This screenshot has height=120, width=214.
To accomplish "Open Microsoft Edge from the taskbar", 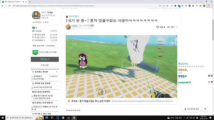I will pyautogui.click(x=47, y=118).
